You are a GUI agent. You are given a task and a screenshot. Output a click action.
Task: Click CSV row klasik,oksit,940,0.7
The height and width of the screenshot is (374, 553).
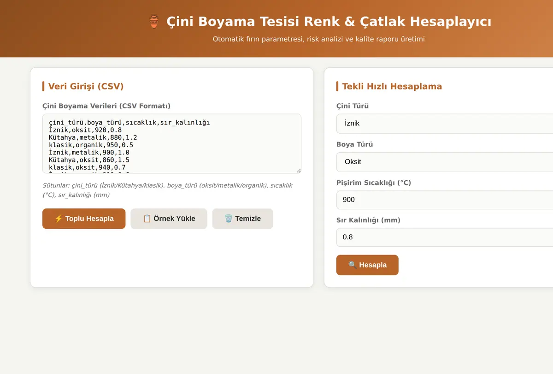click(x=87, y=167)
